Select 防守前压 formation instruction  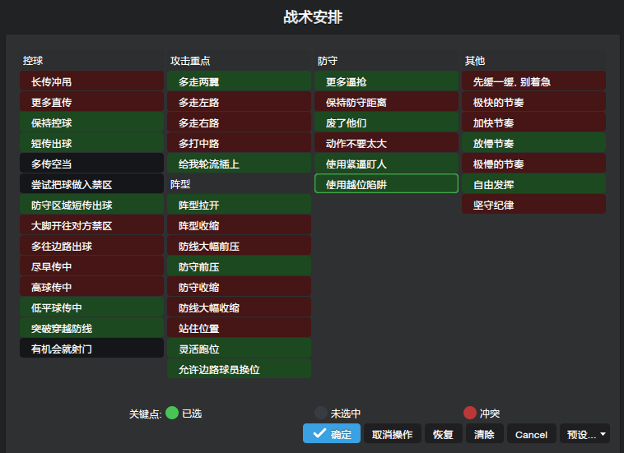click(239, 266)
